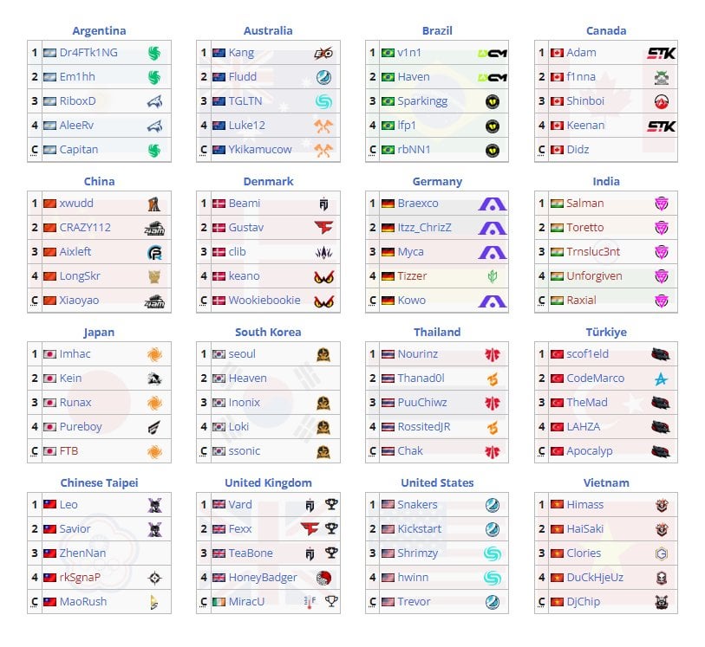
Task: Open the Argentina team heading link
Action: click(x=99, y=30)
